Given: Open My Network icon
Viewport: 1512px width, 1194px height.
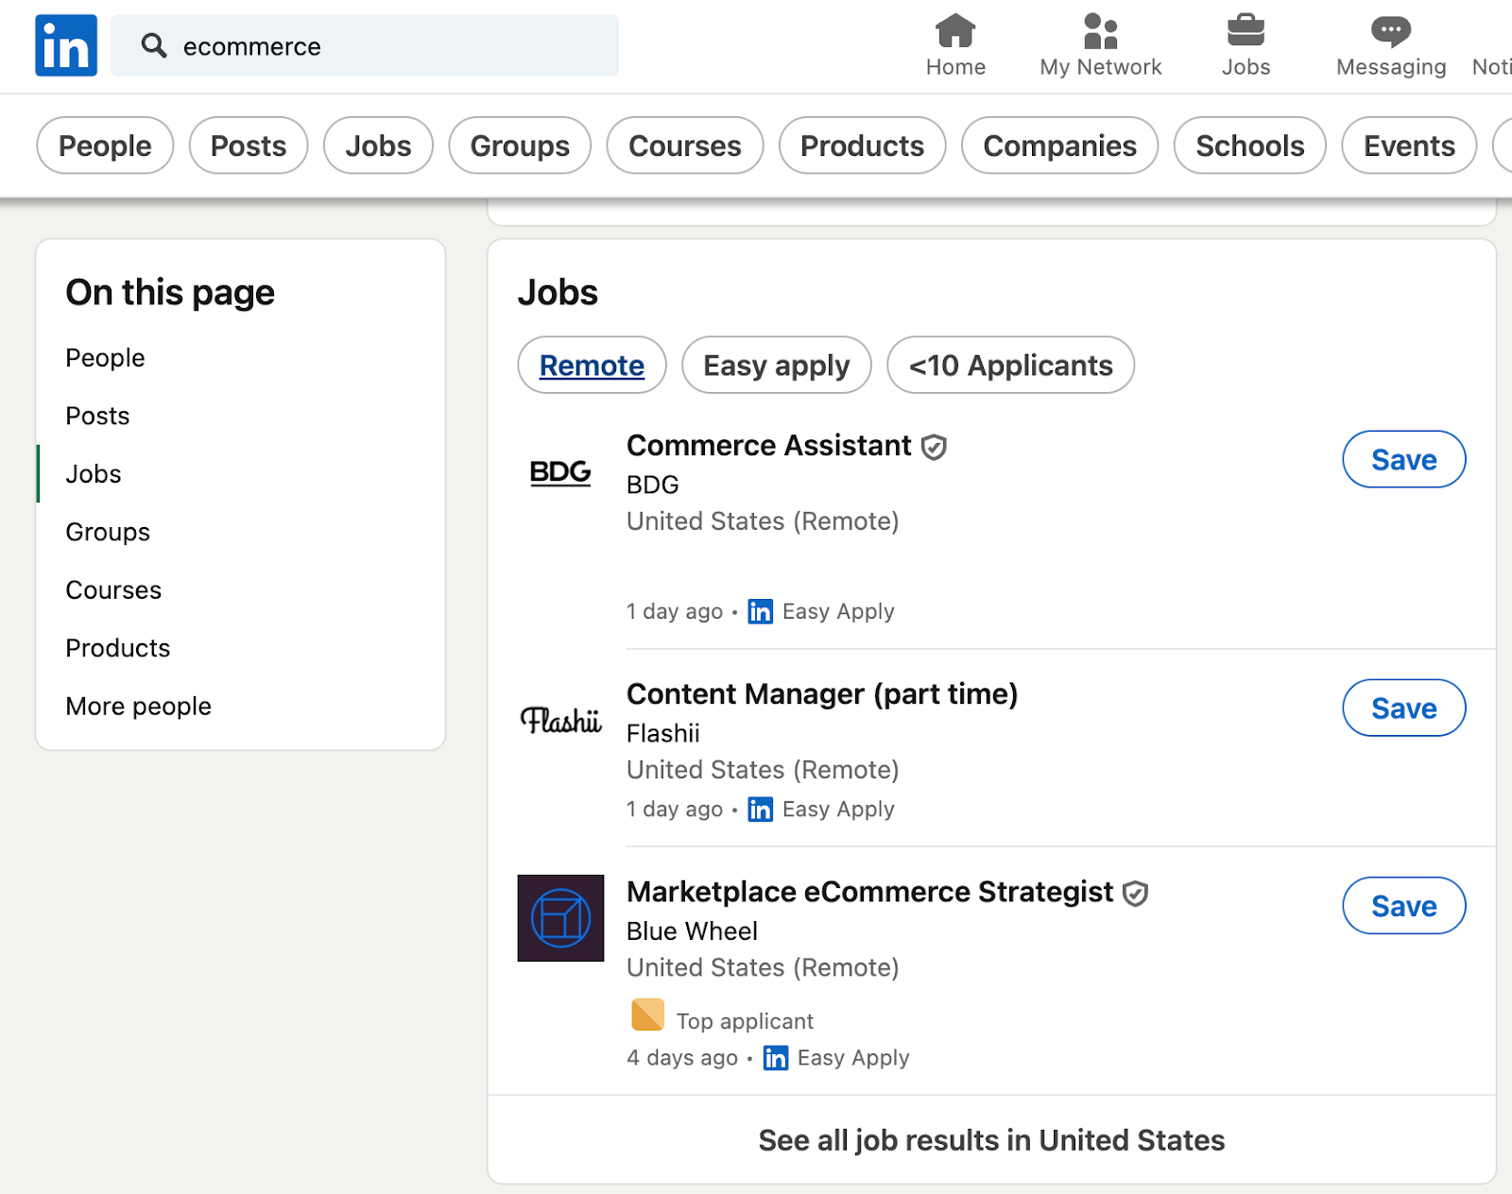Looking at the screenshot, I should [x=1100, y=31].
